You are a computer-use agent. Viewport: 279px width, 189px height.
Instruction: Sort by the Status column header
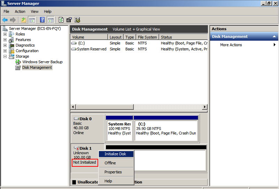tap(184, 37)
